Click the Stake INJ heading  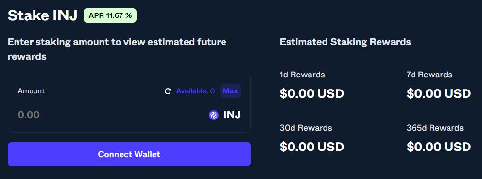[42, 15]
